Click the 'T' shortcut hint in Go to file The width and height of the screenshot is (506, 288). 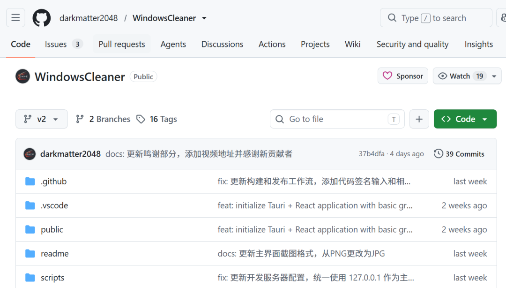394,119
